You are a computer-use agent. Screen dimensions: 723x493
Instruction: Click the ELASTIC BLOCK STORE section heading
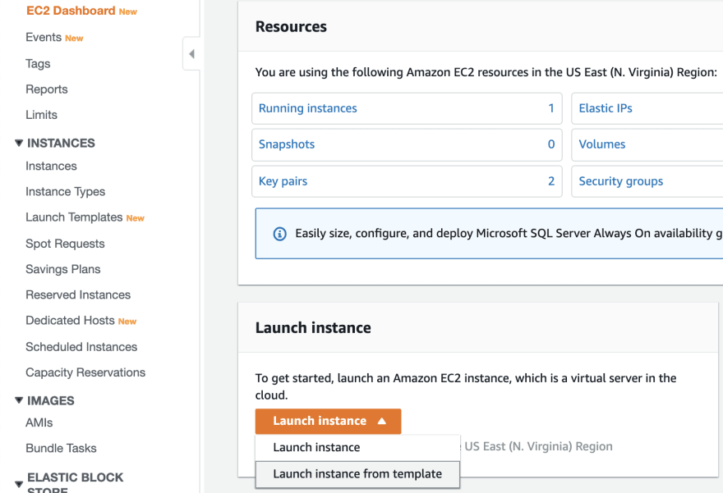pos(75,483)
